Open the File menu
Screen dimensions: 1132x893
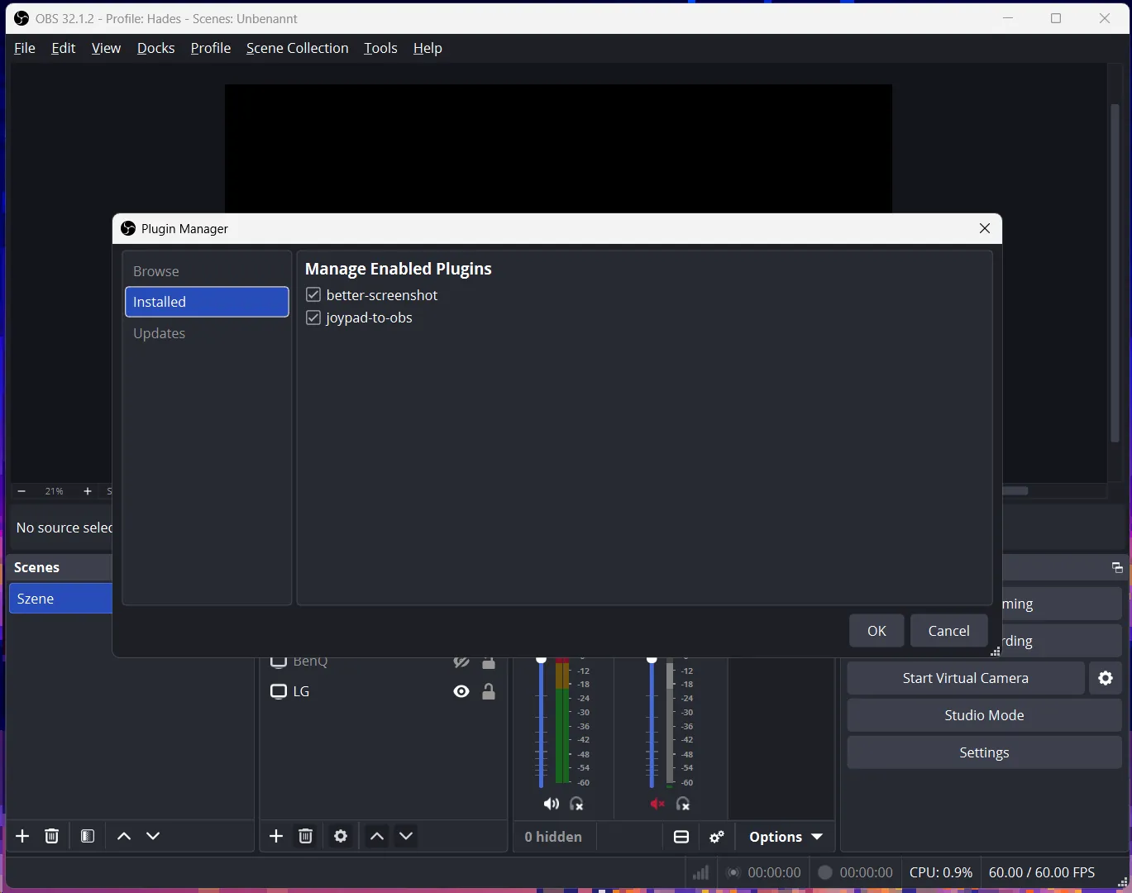click(x=25, y=48)
